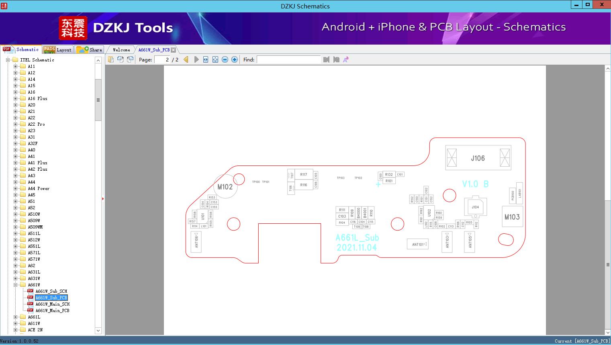Screen dimensions: 611x345
Task: Go to the next page arrow
Action: click(196, 59)
